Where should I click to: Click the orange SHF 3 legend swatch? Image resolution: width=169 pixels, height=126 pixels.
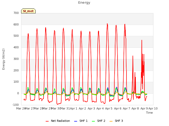click(x=111, y=121)
